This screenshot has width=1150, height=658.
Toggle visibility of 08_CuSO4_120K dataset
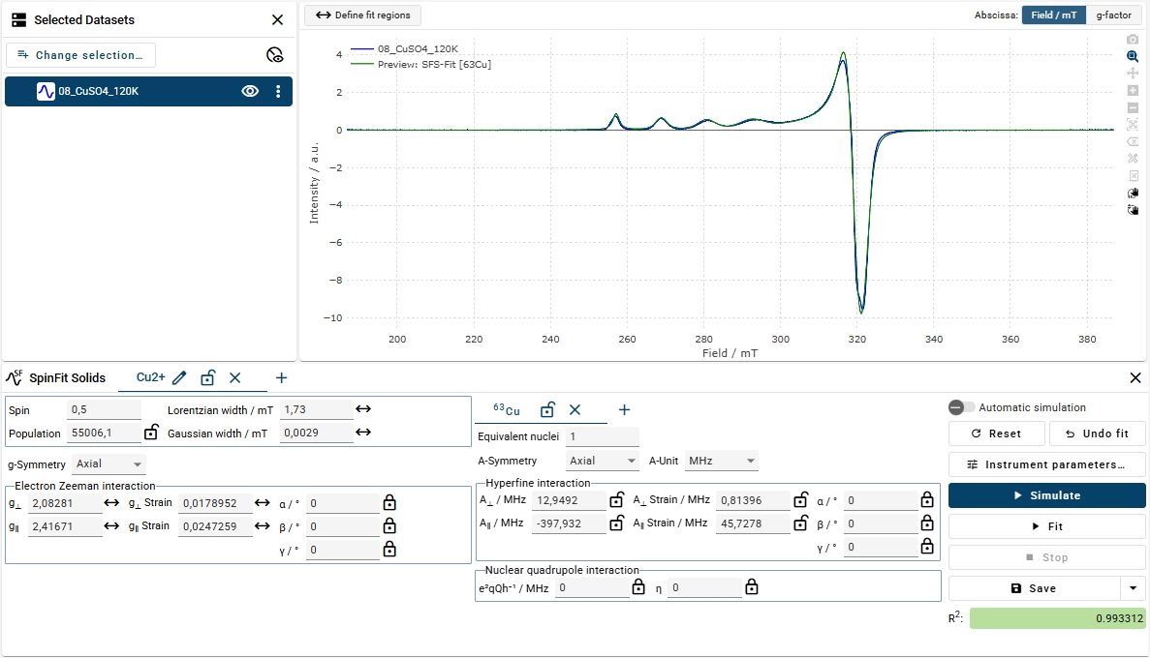pyautogui.click(x=250, y=92)
